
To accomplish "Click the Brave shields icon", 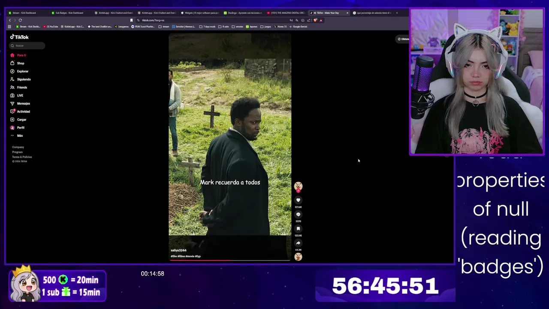I will [x=315, y=20].
